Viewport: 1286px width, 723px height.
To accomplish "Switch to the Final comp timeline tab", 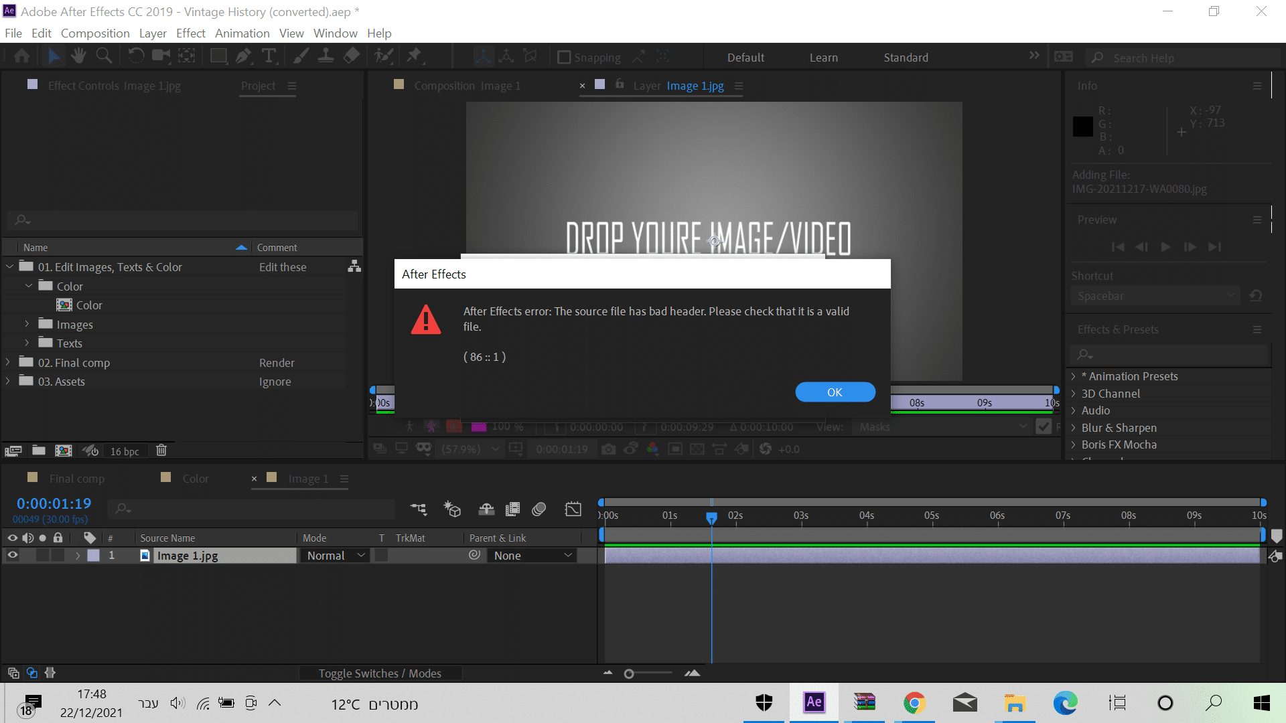I will [76, 479].
